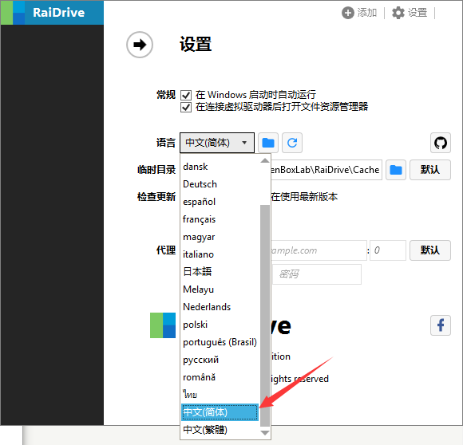Click the back arrow circle icon
This screenshot has width=463, height=445.
pos(140,45)
